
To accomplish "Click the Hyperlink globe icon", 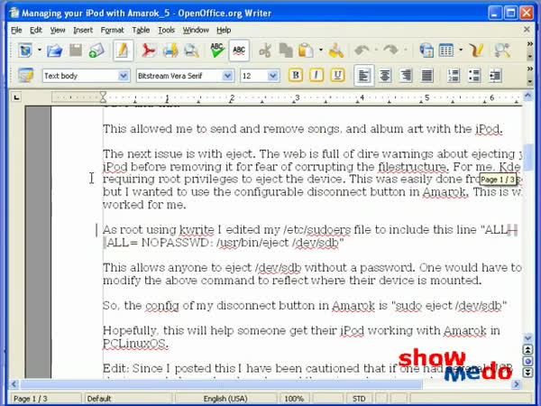I will pos(426,51).
